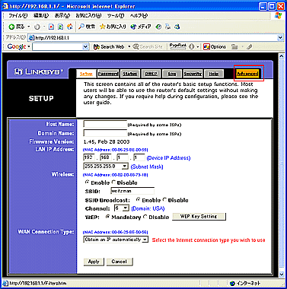Open the Subnet Mask dropdown
The height and width of the screenshot is (289, 287).
[106, 167]
